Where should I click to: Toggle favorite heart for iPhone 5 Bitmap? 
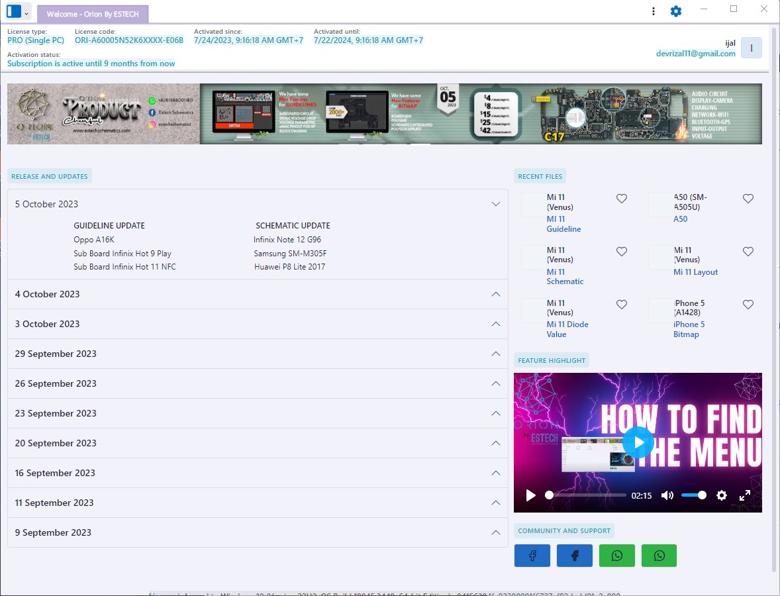pos(748,305)
